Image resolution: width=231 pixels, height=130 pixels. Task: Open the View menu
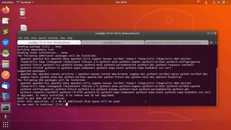click(34, 38)
